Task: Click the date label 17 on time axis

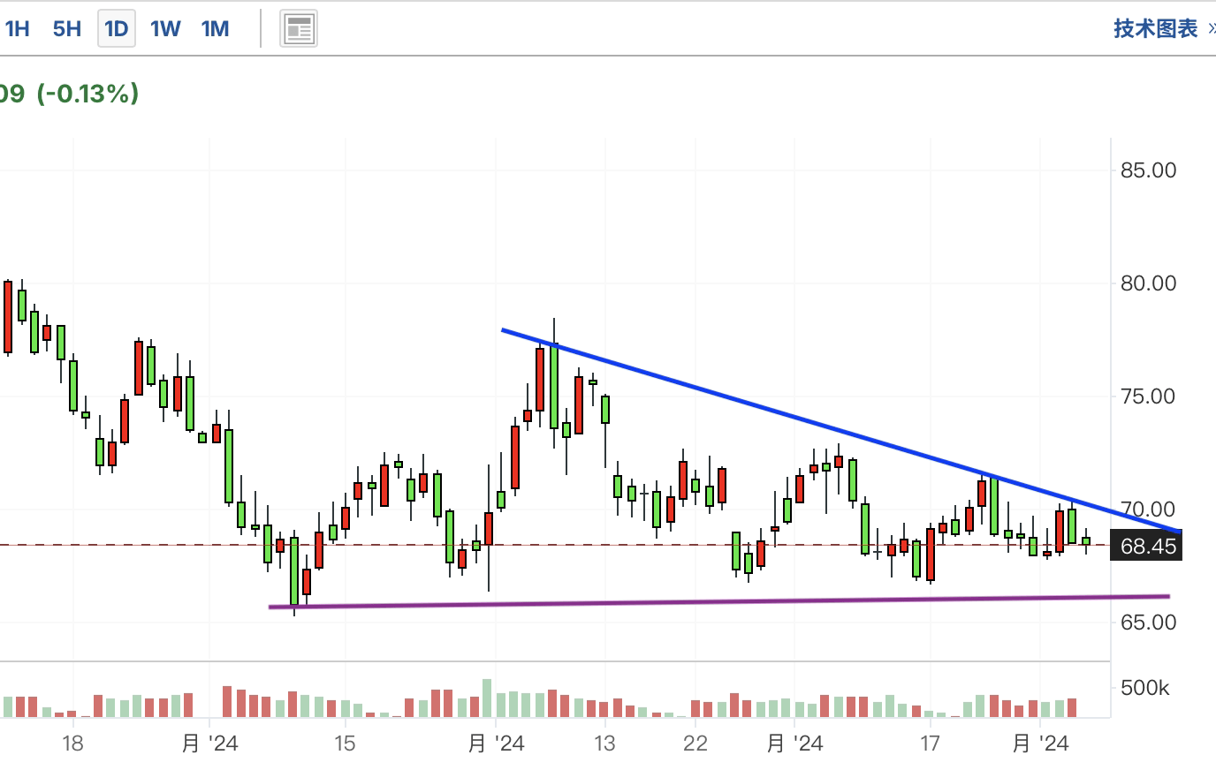Action: pyautogui.click(x=930, y=744)
